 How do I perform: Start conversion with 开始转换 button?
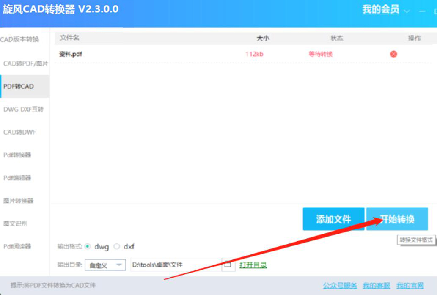click(x=397, y=219)
